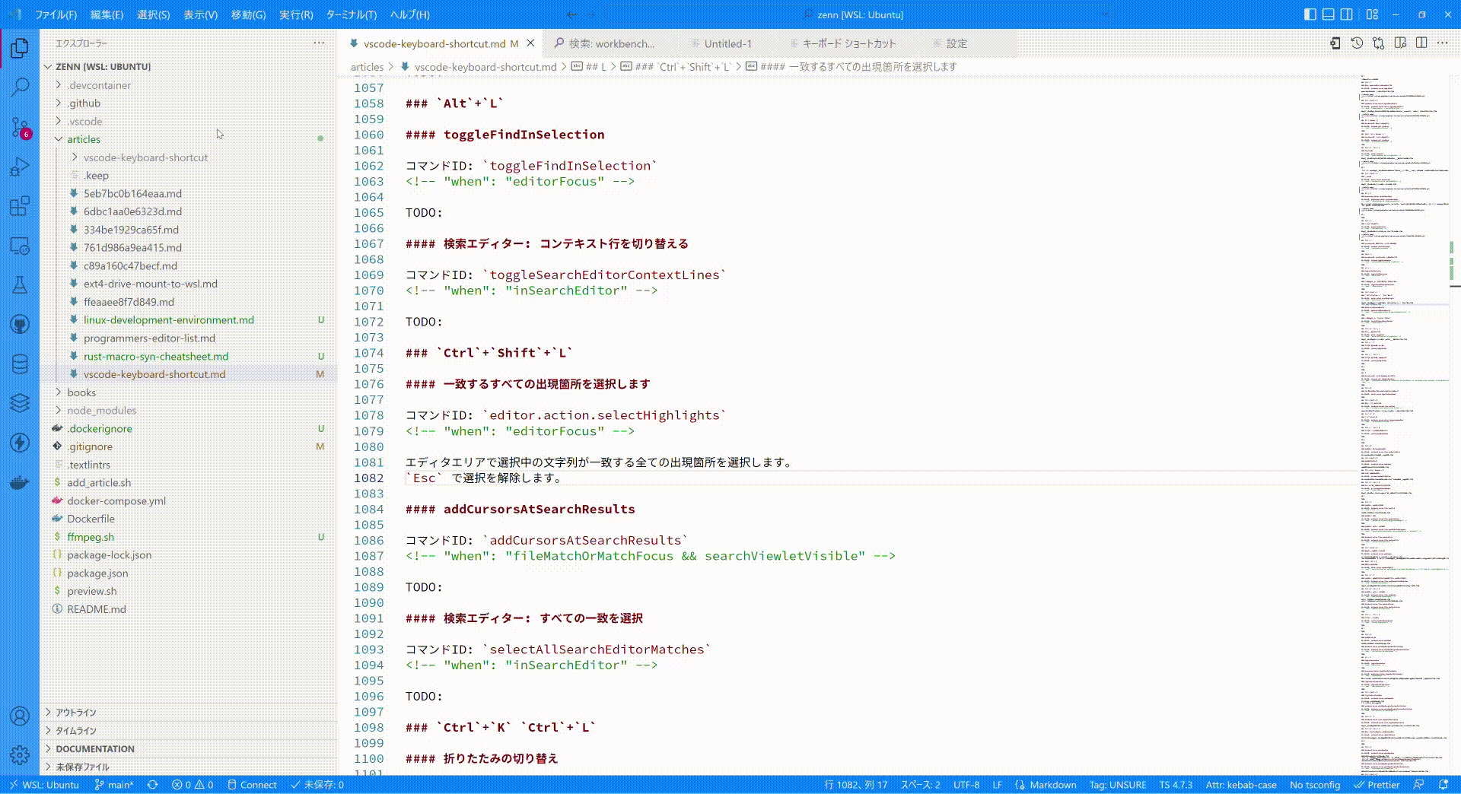Click WSL: Ubuntu remote indicator
1461x794 pixels.
(44, 785)
